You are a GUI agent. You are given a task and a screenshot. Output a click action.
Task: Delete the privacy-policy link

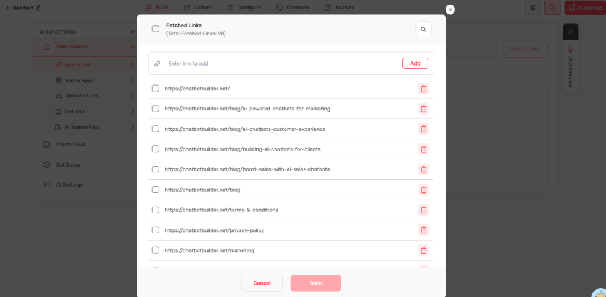click(x=424, y=230)
